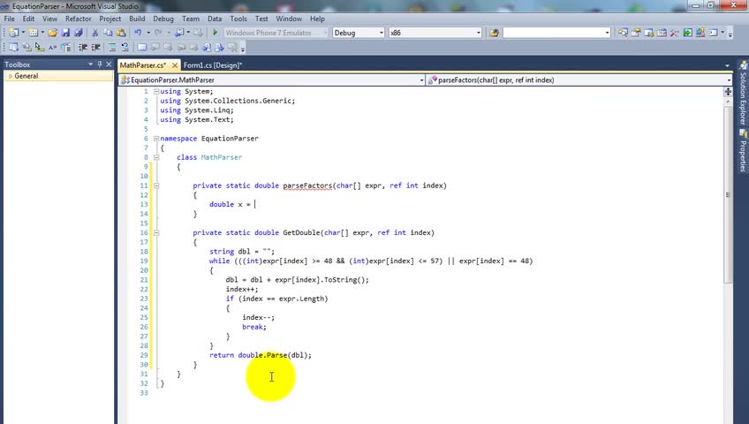
Task: Open the Toolbox window position dropdown arrow
Action: click(x=90, y=64)
